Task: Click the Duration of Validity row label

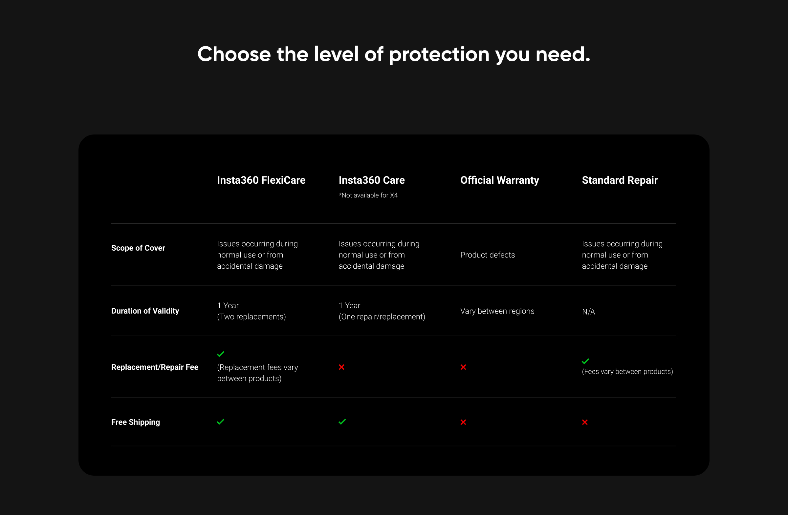Action: 145,311
